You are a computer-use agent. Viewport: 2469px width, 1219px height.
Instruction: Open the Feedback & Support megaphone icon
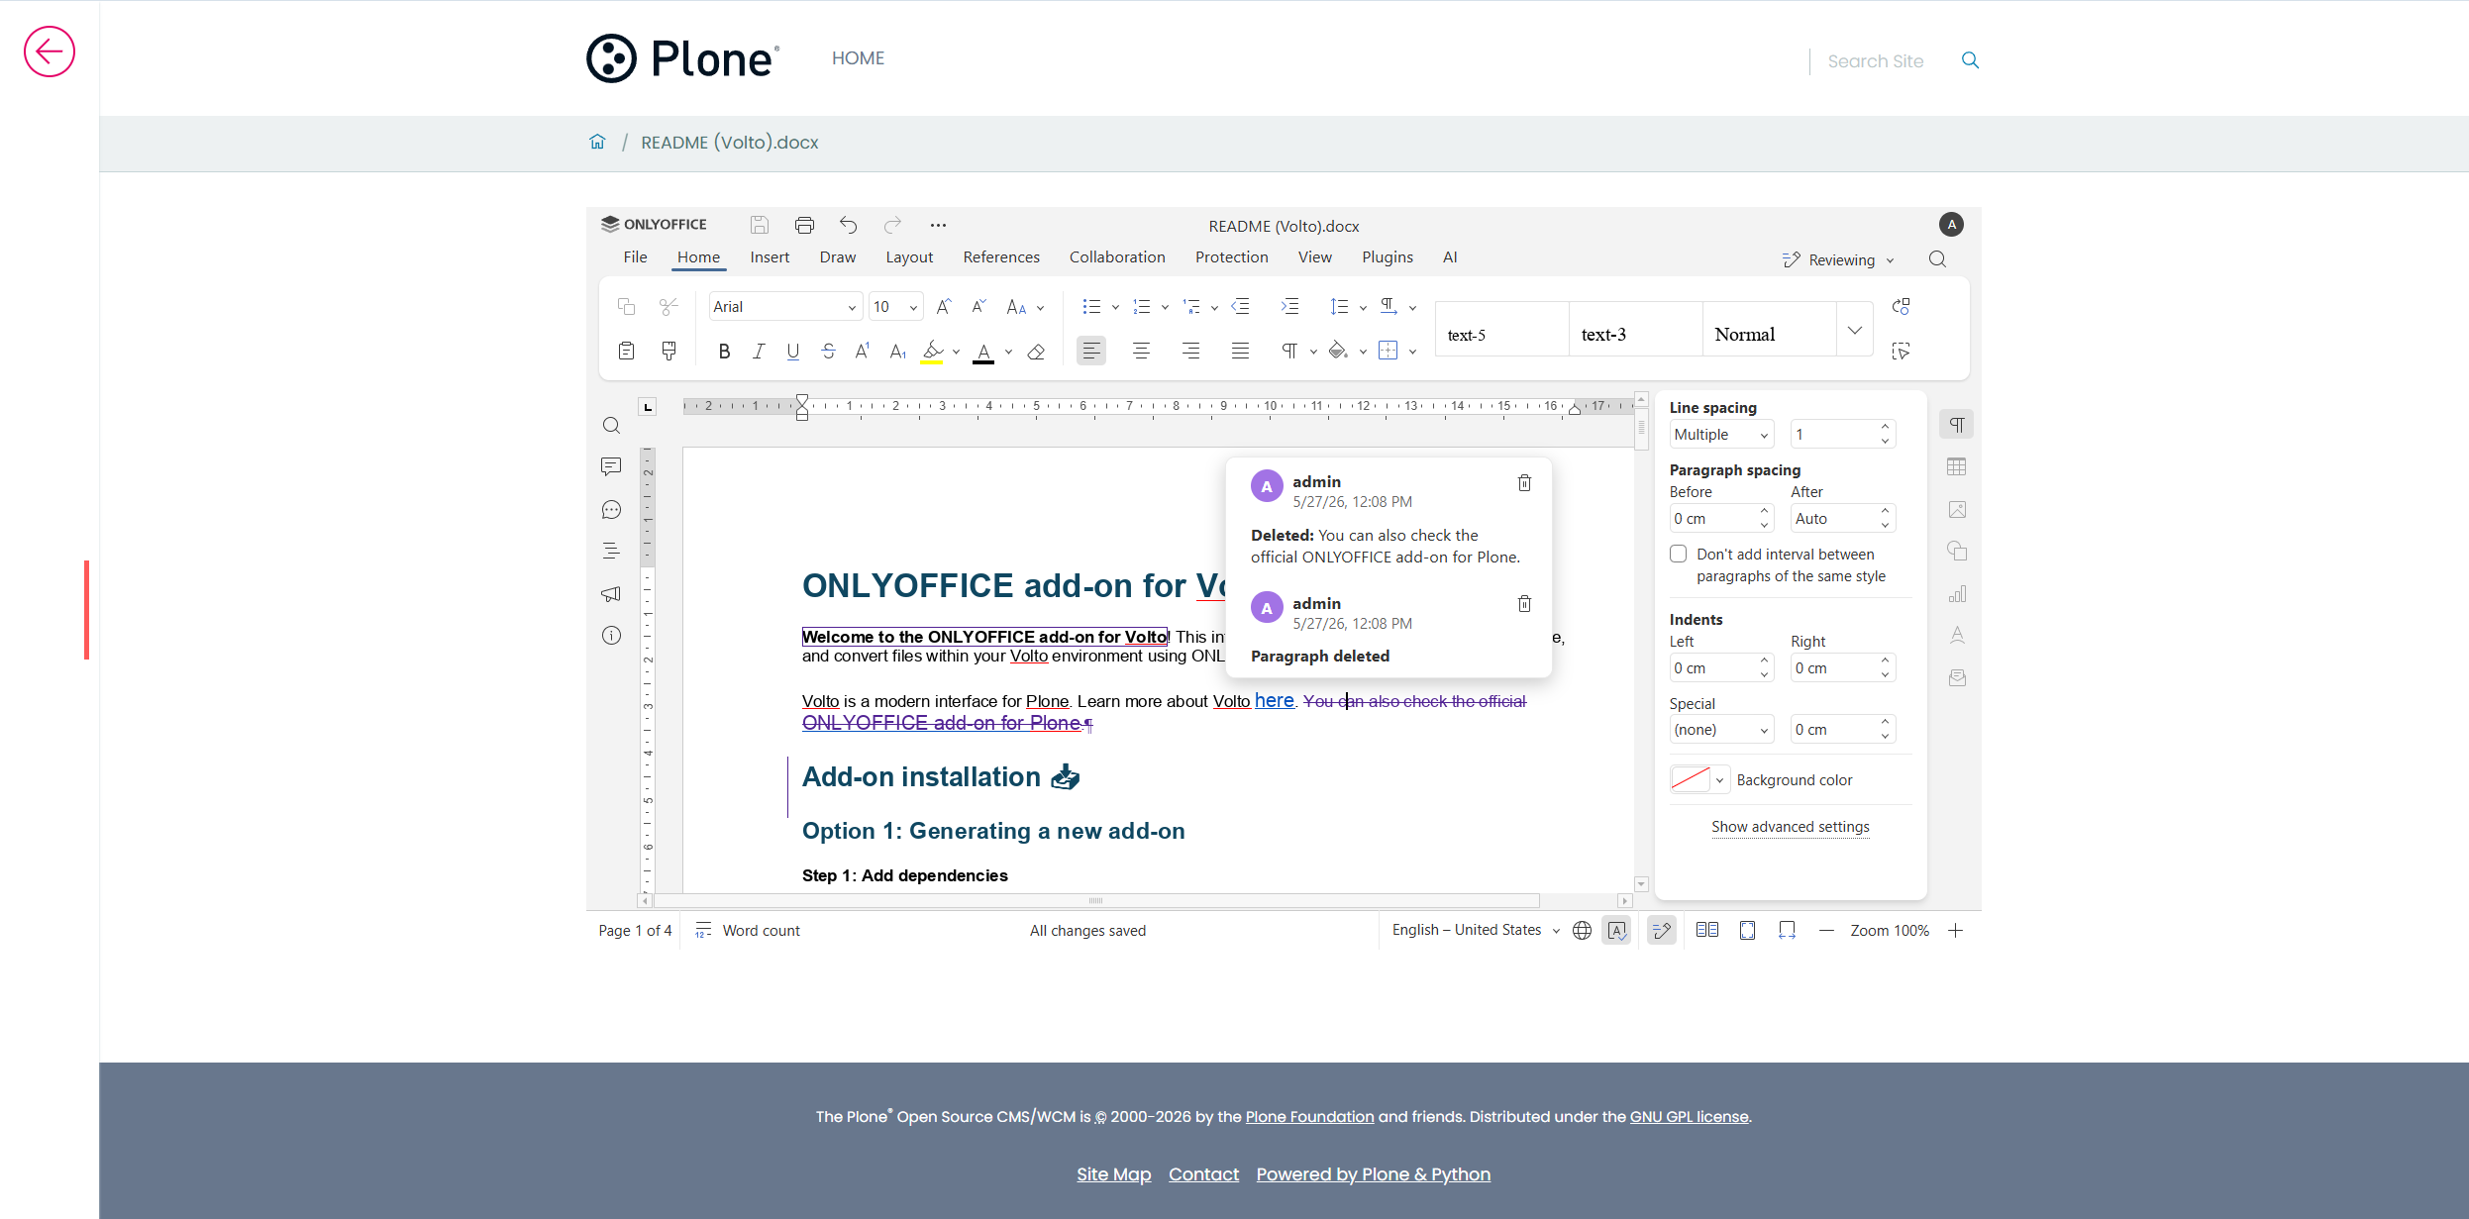[x=611, y=594]
